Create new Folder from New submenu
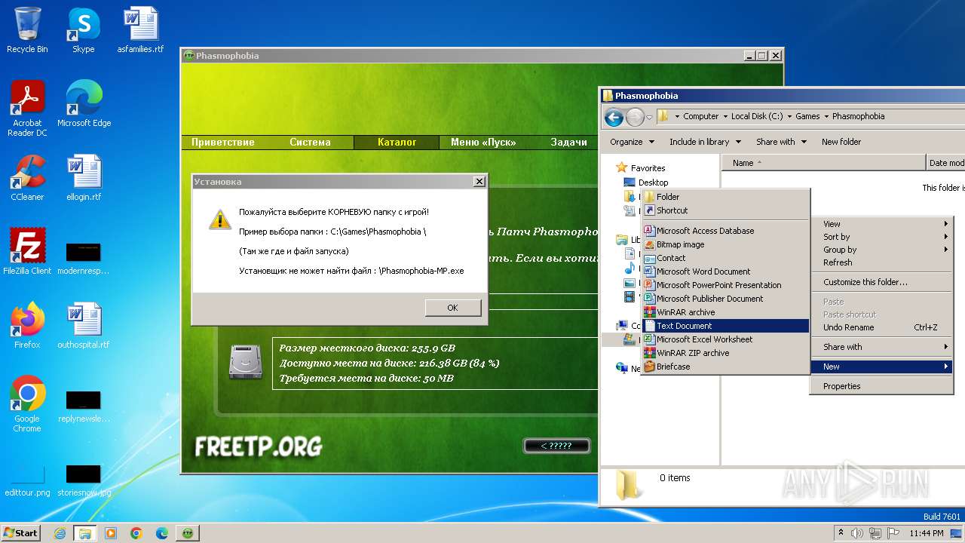965x543 pixels. pos(725,197)
